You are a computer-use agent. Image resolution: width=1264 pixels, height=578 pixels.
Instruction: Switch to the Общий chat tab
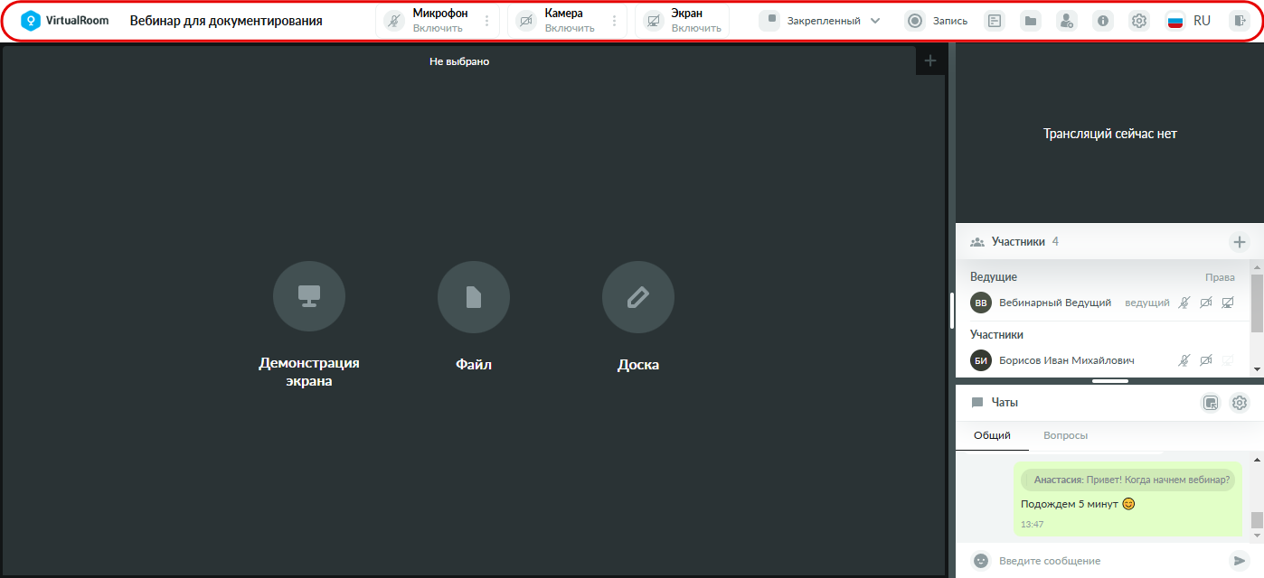tap(992, 435)
